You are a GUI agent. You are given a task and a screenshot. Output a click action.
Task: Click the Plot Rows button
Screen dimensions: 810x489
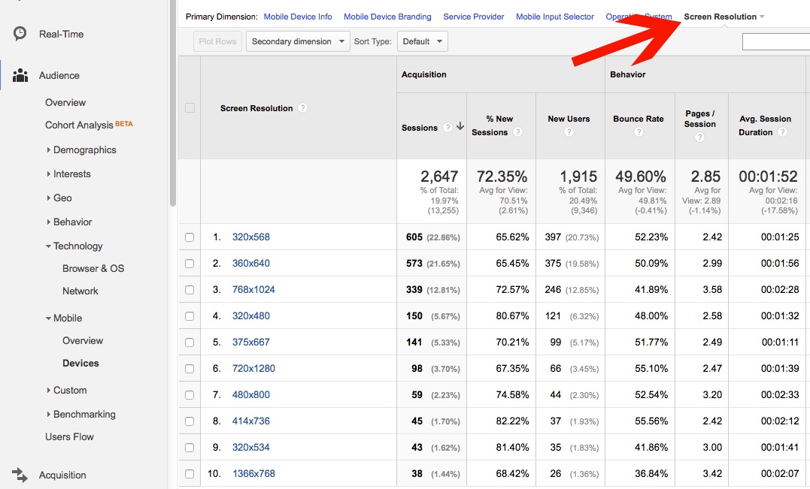[x=217, y=42]
